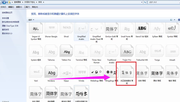Select the Symbol font icon
The image size is (180, 102).
(172, 28)
